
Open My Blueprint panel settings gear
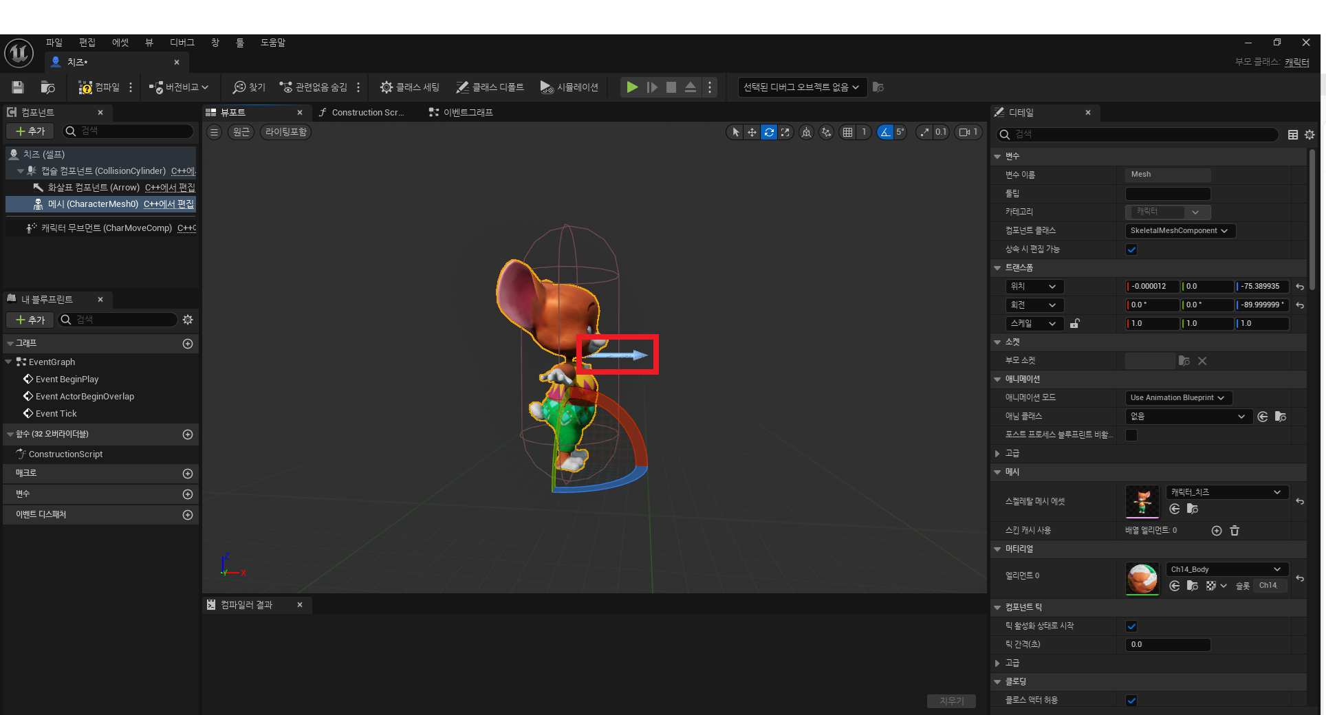(x=188, y=320)
